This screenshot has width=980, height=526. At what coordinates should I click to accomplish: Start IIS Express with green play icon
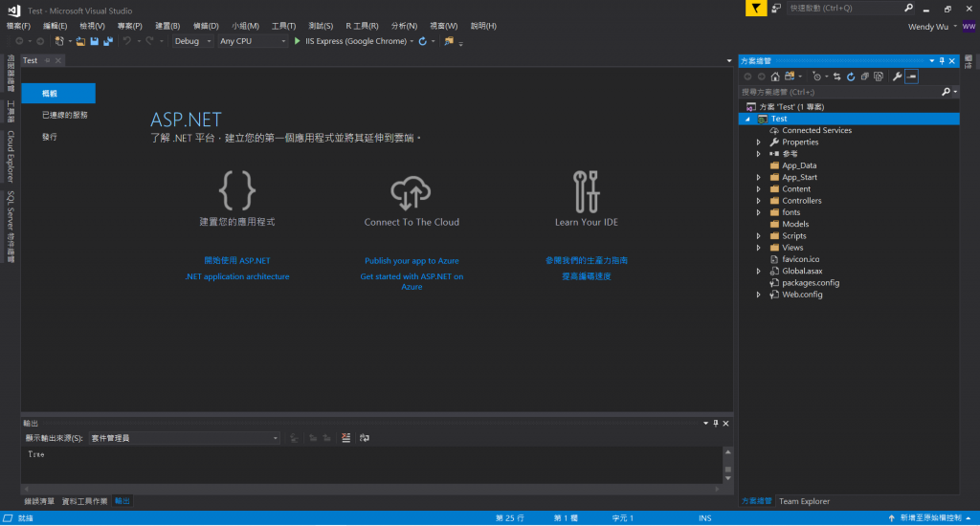[x=298, y=41]
